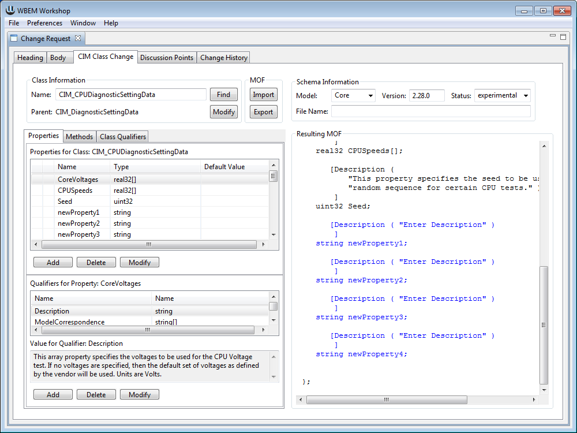
Task: Open the Status dropdown showing experimental
Action: (503, 95)
